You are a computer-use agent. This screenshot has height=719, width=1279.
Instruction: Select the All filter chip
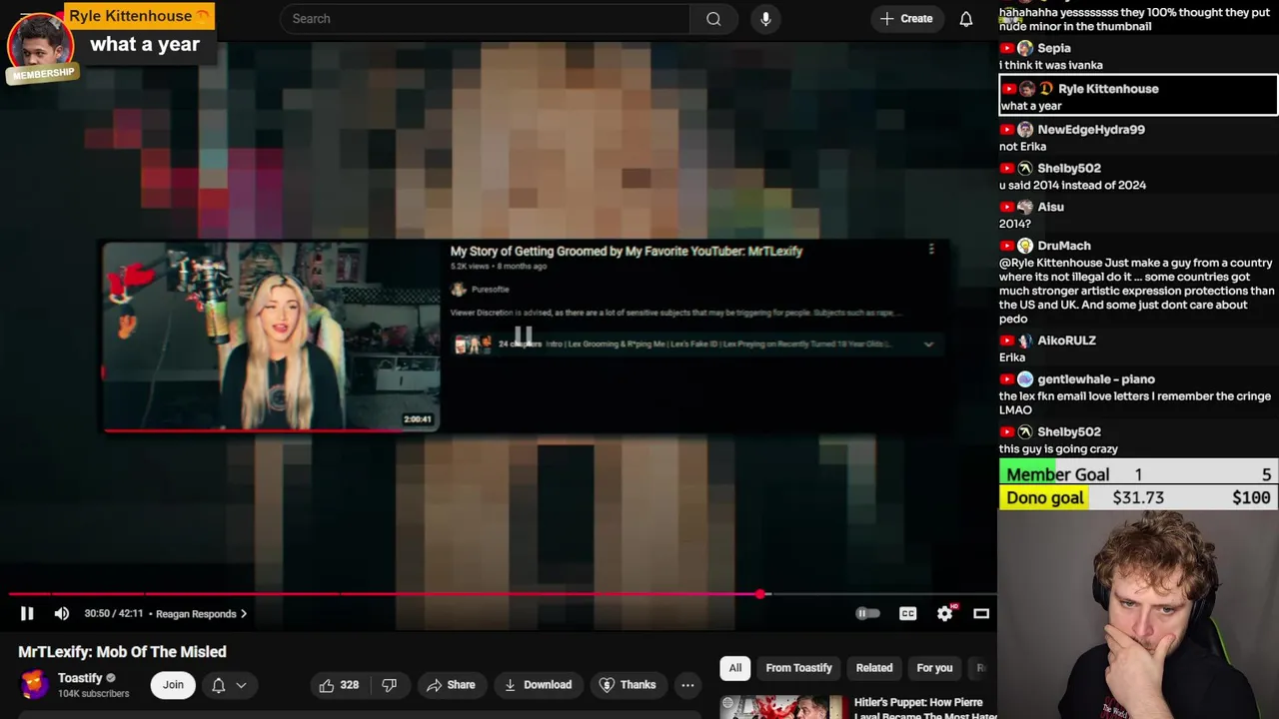pos(735,667)
